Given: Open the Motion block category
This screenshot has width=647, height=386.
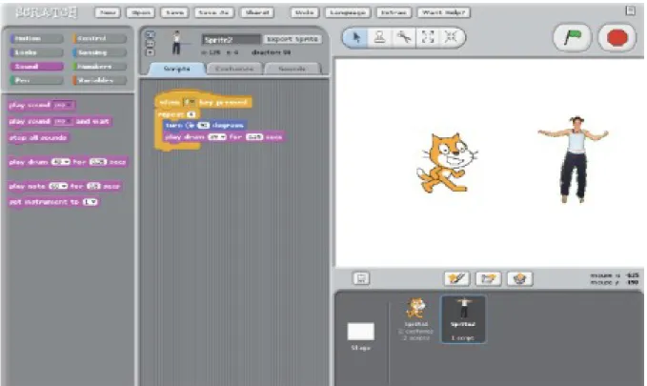Looking at the screenshot, I should tap(37, 38).
